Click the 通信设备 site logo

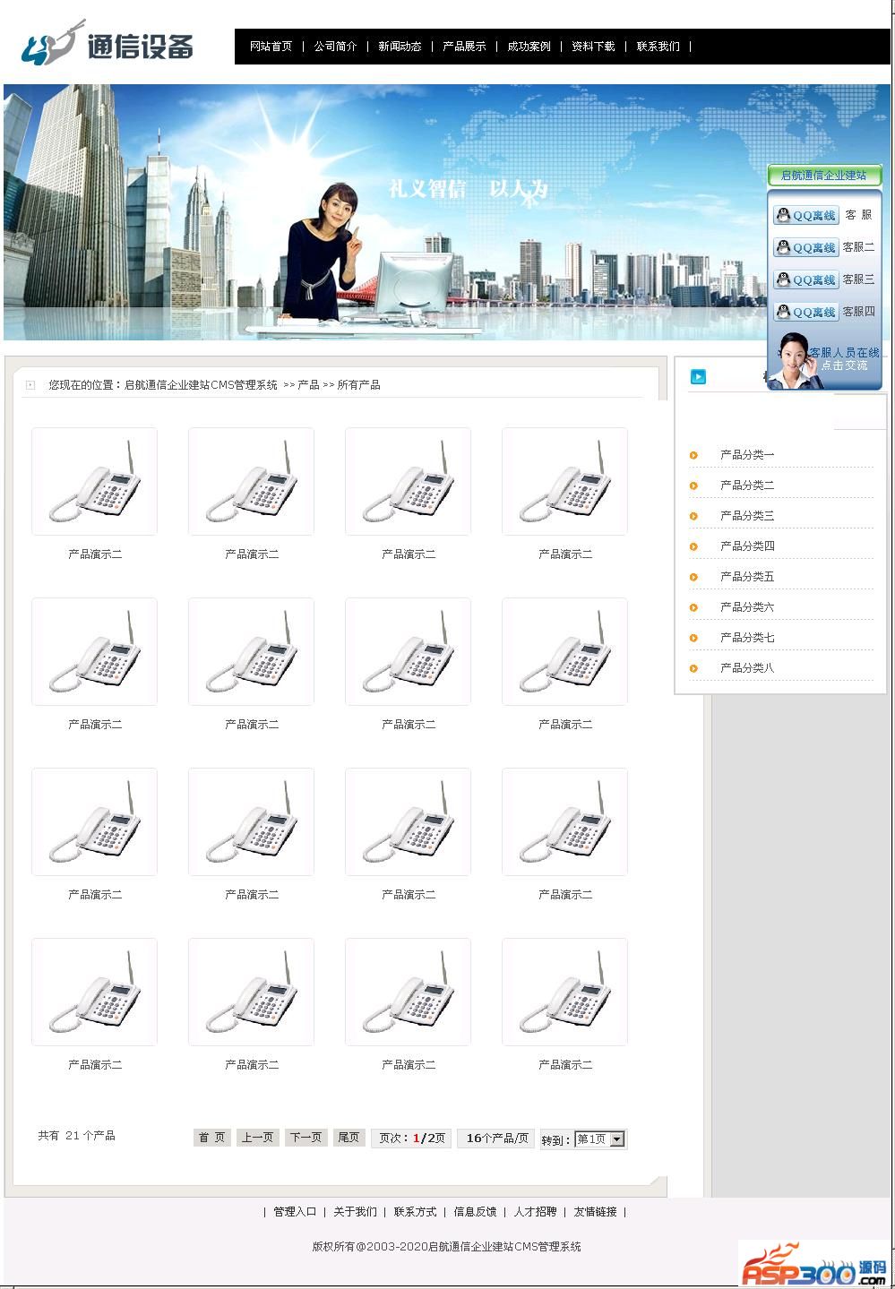tap(108, 46)
